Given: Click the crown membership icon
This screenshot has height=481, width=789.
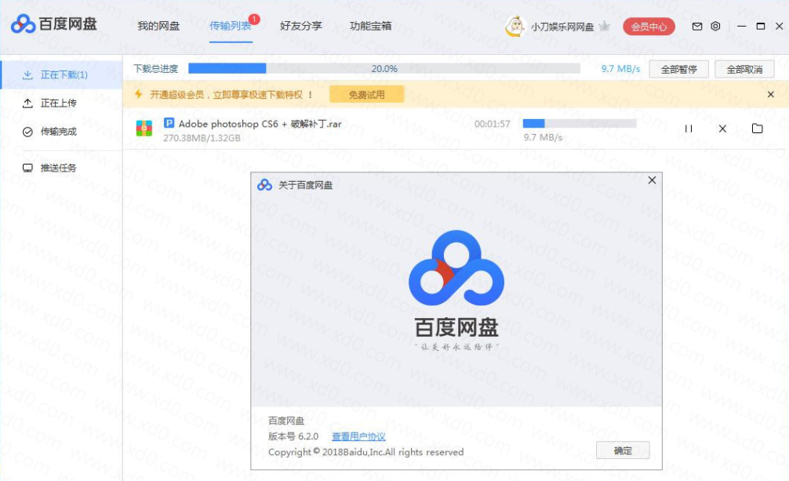Looking at the screenshot, I should click(605, 26).
